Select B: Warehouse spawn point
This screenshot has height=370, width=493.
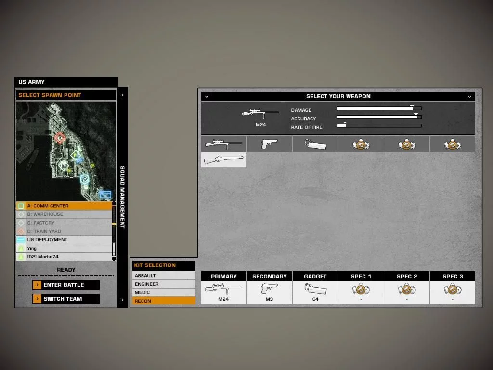click(x=64, y=214)
